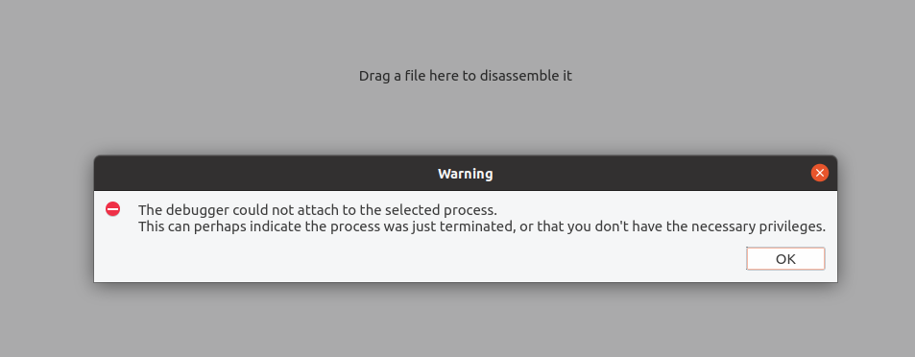Click the dark title bar left of Warning
Viewport: 915px width, 357px height.
[x=263, y=174]
